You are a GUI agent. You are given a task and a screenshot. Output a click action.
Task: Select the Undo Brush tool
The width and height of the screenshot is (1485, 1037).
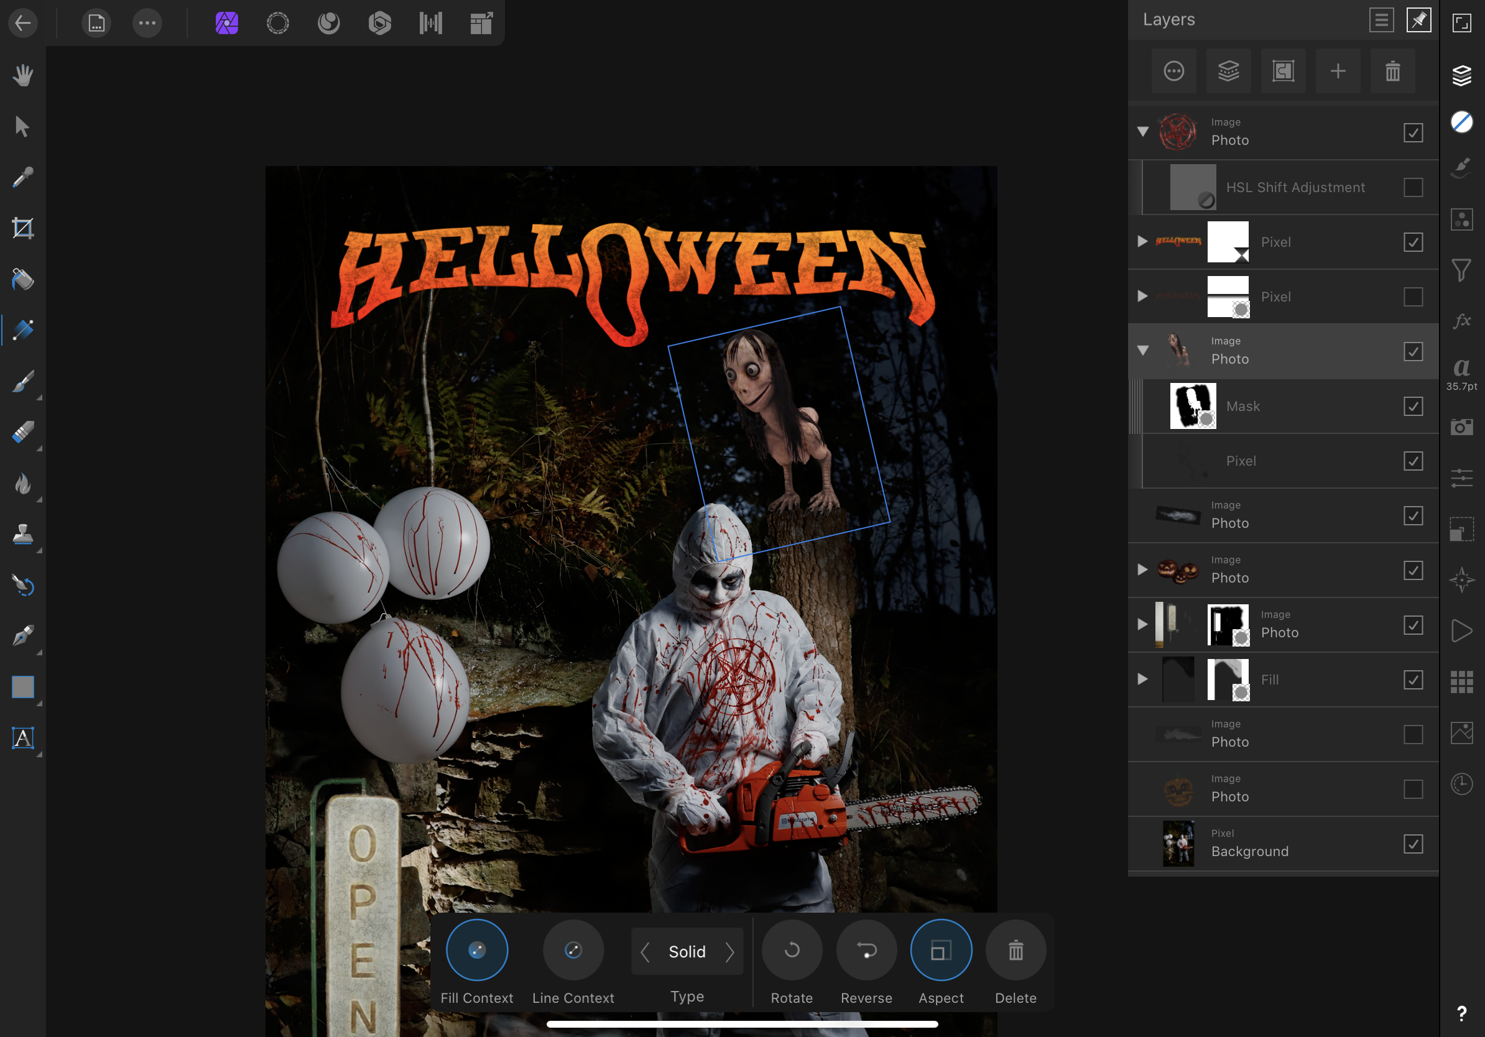(22, 586)
